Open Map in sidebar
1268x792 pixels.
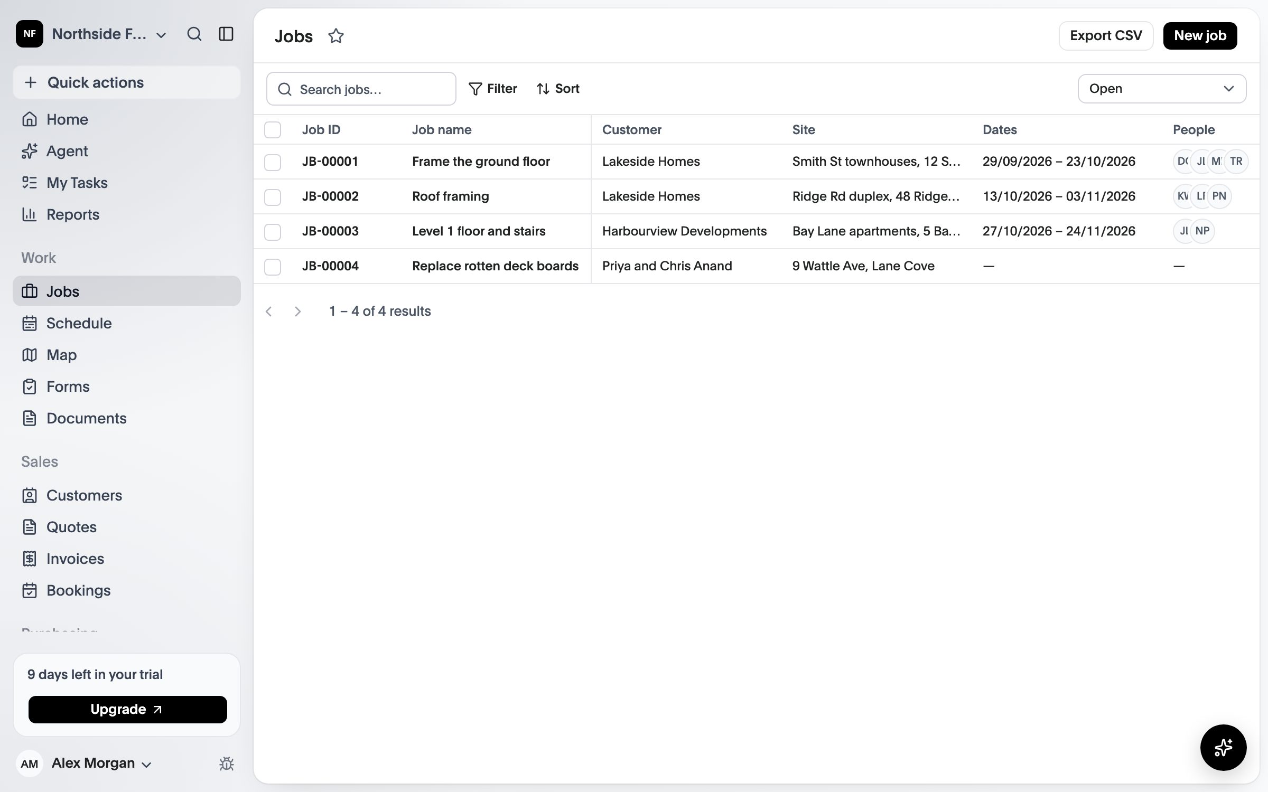[x=127, y=355]
